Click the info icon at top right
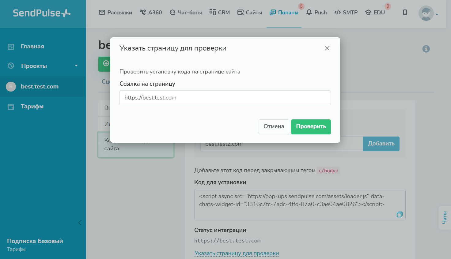Image resolution: width=451 pixels, height=259 pixels. [426, 49]
